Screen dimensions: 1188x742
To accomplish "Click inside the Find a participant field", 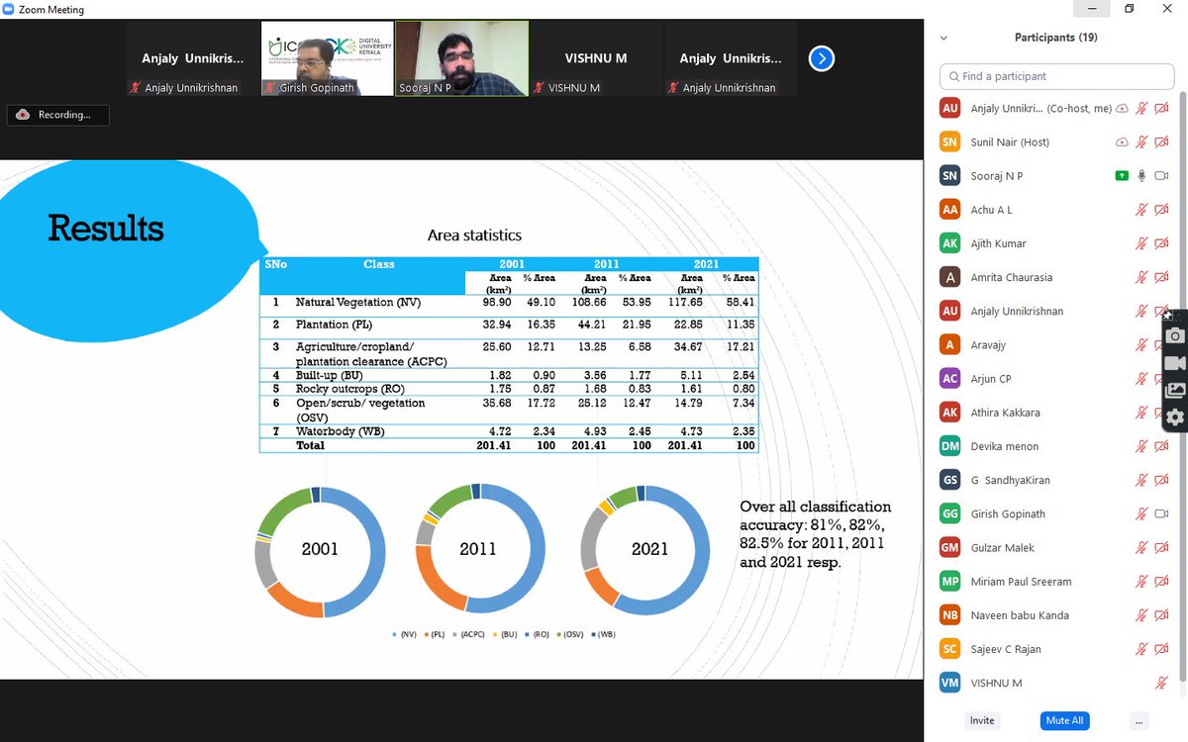I will click(x=1056, y=76).
